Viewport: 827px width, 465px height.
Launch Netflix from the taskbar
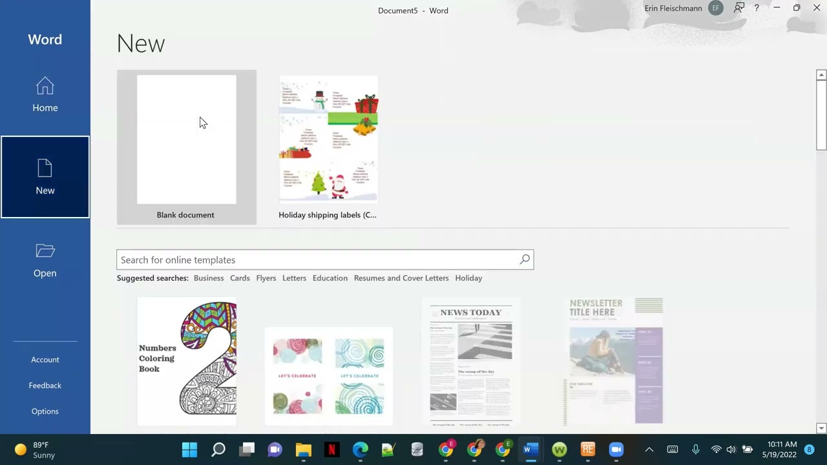point(332,449)
